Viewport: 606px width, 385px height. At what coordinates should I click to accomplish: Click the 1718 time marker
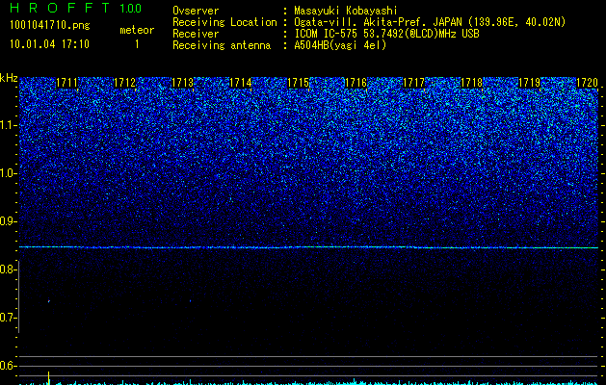pyautogui.click(x=471, y=83)
